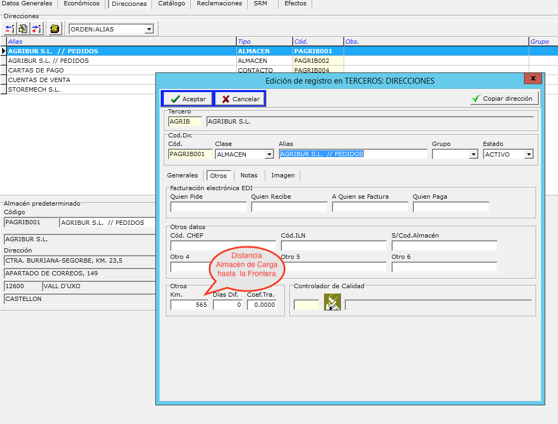558x424 pixels.
Task: Select the row marker of first grid row
Action: (x=4, y=51)
